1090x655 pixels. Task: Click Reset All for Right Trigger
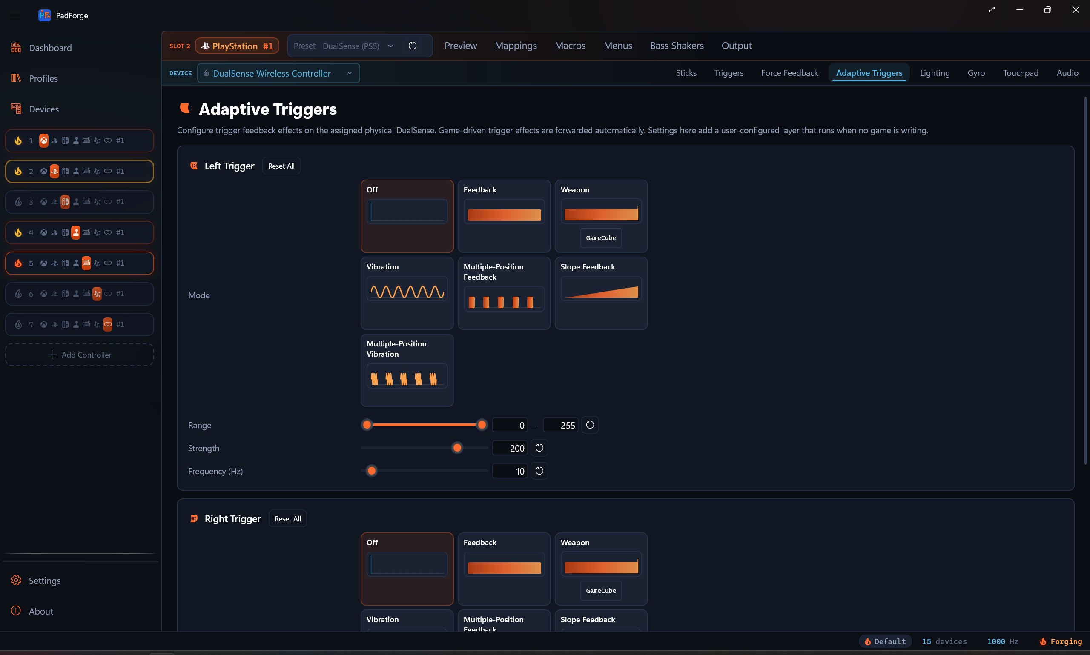(287, 519)
